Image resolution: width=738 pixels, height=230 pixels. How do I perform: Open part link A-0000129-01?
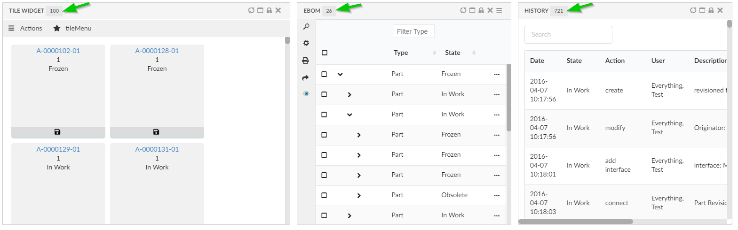coord(58,149)
